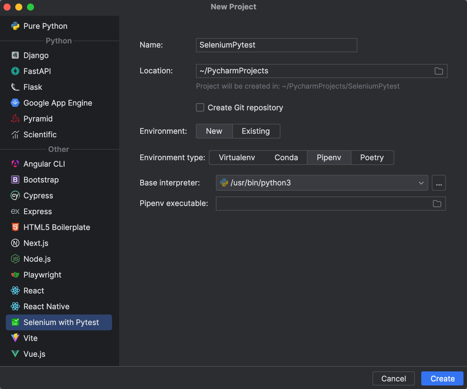Click the Create button
The height and width of the screenshot is (389, 467).
point(442,378)
